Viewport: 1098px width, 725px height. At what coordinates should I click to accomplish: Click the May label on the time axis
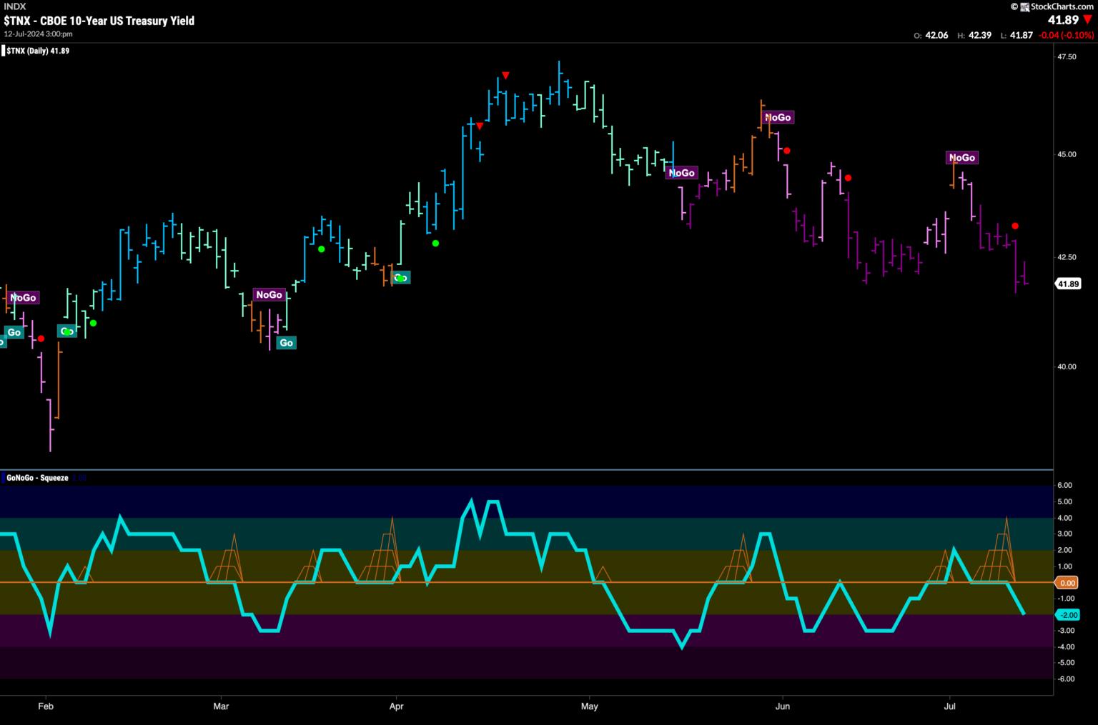[x=590, y=706]
